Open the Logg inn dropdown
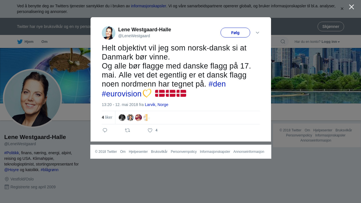 pos(331,42)
